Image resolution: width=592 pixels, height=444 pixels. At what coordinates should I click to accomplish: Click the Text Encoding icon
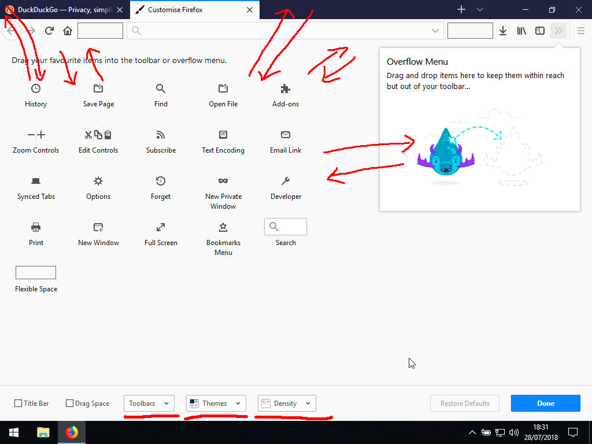[223, 135]
